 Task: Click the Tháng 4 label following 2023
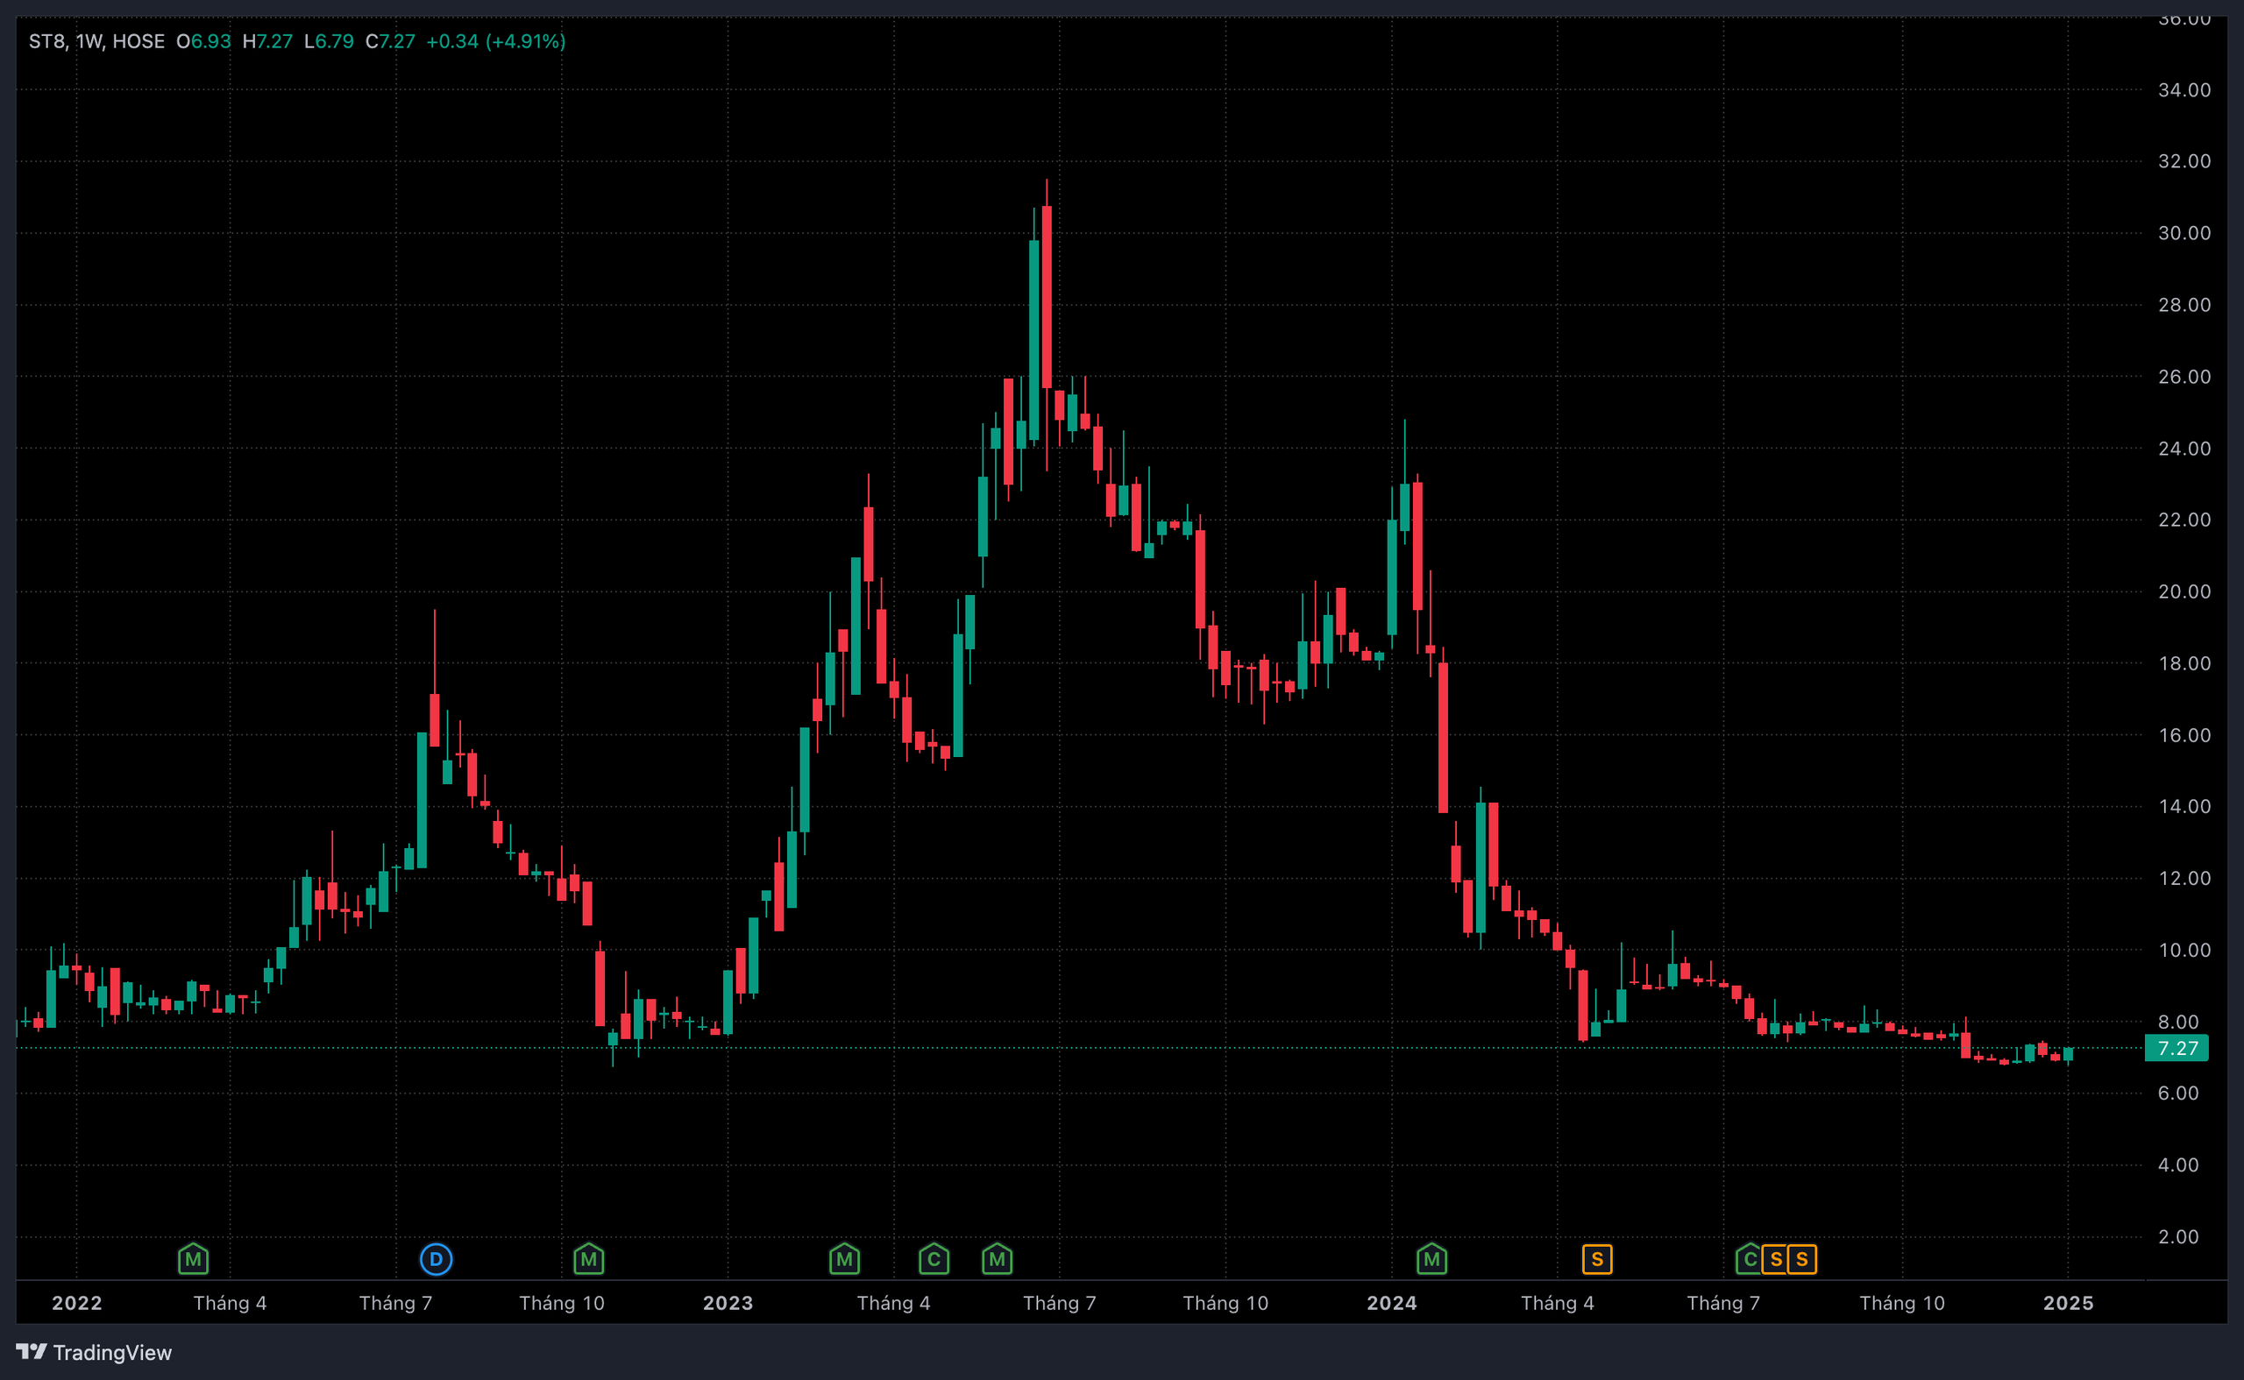click(894, 1302)
